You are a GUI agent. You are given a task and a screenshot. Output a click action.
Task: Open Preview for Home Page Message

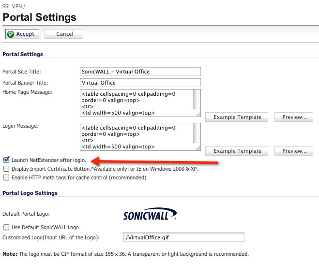pos(294,117)
